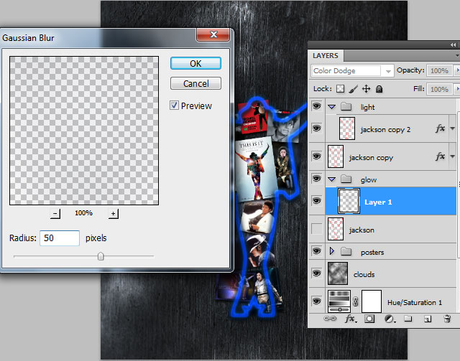The height and width of the screenshot is (361, 460).
Task: Open the Layers panel options menu
Action: 457,55
